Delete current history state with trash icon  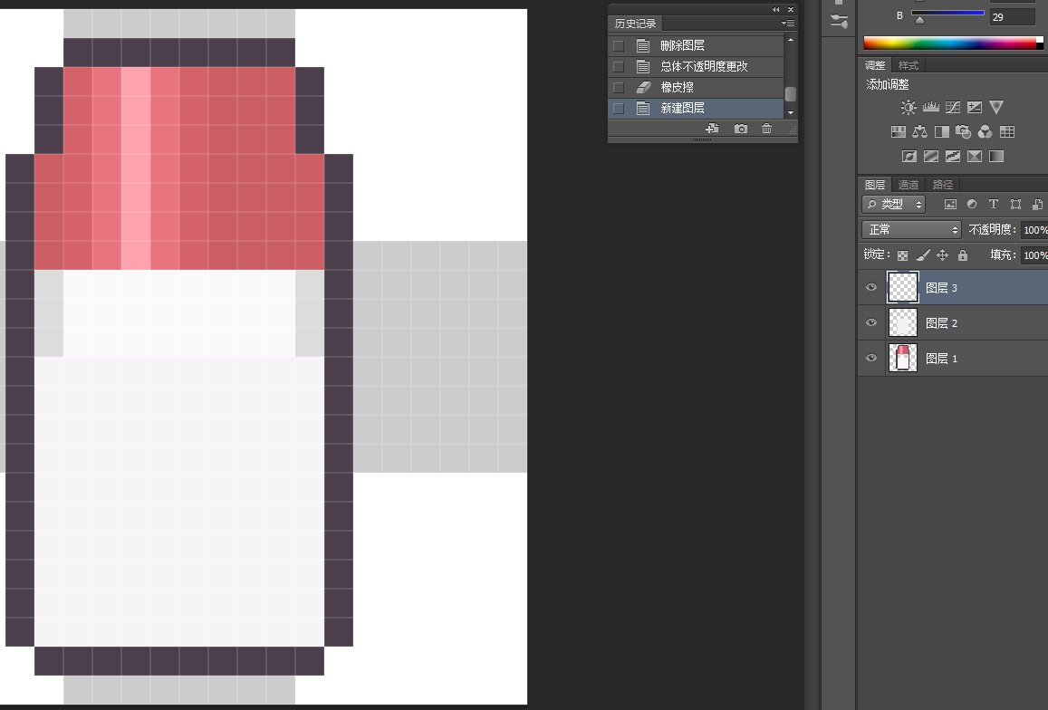[766, 129]
